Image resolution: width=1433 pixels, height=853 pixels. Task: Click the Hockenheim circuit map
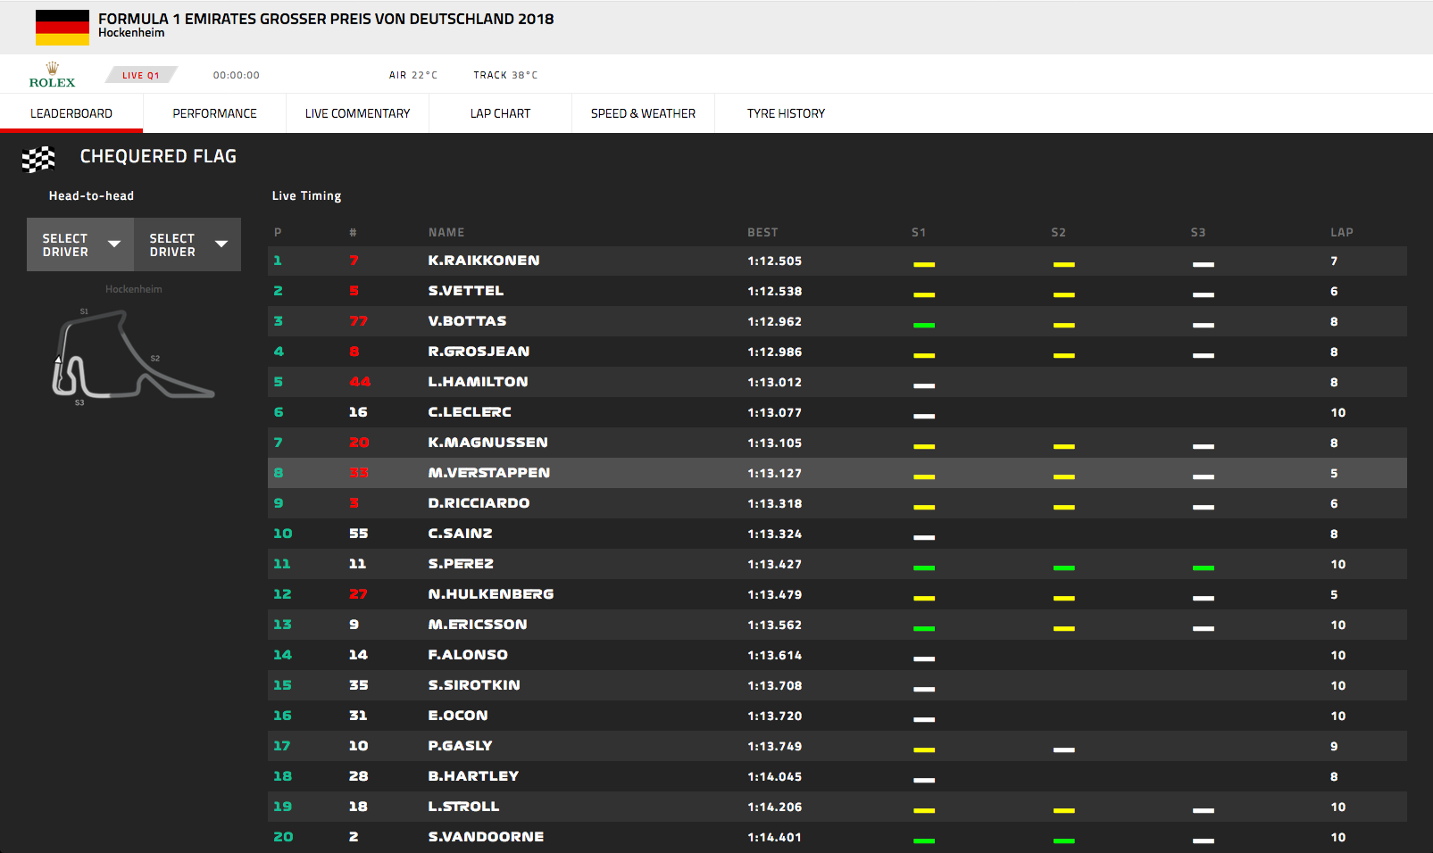(131, 355)
